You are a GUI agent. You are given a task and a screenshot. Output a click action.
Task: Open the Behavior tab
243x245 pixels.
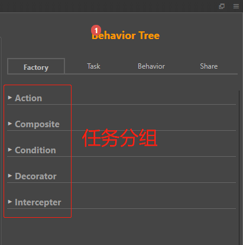[x=151, y=66]
